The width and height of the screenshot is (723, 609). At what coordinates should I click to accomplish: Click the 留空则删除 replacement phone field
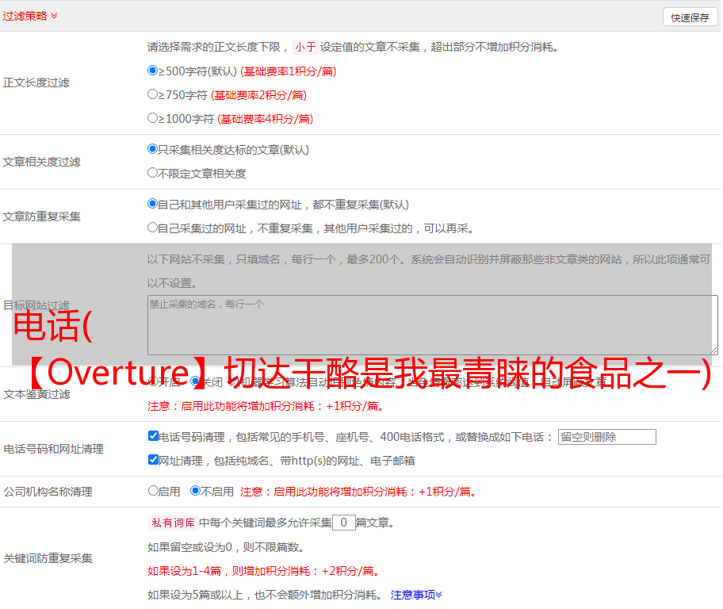tap(606, 437)
